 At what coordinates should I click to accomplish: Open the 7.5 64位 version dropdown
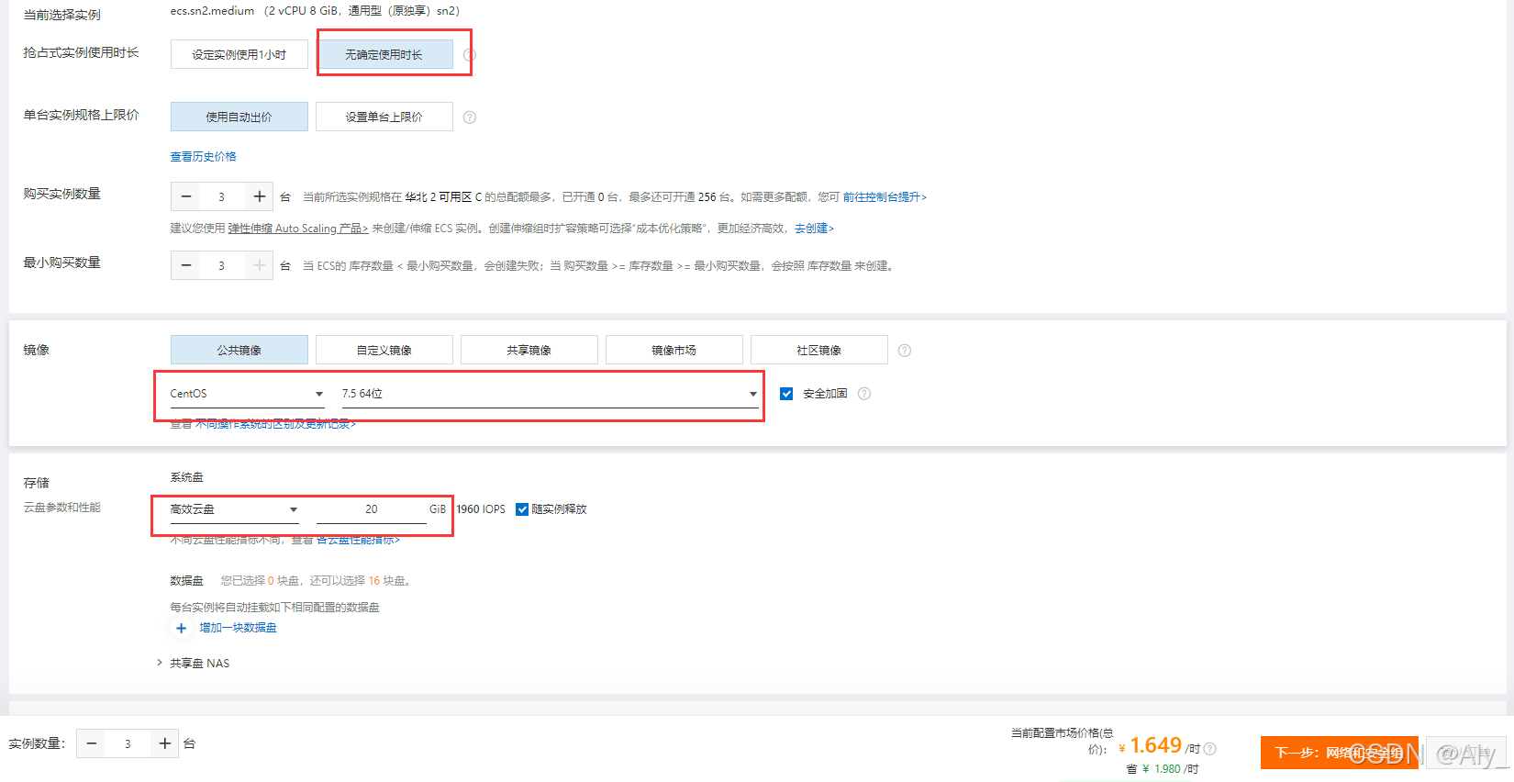coord(550,394)
